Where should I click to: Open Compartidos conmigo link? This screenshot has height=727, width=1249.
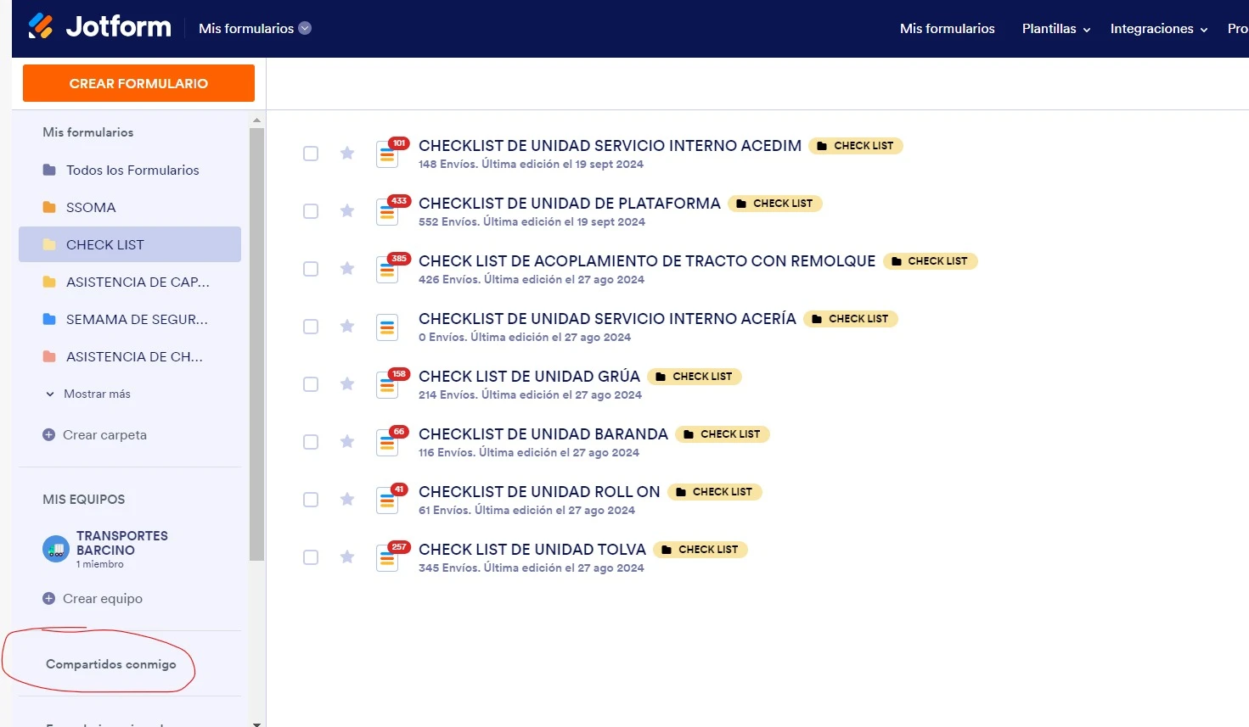coord(111,664)
